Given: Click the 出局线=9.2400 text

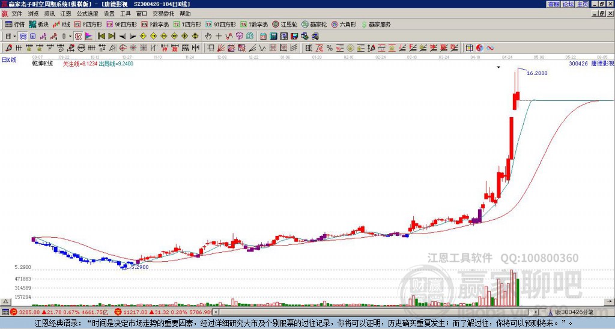Looking at the screenshot, I should [116, 64].
